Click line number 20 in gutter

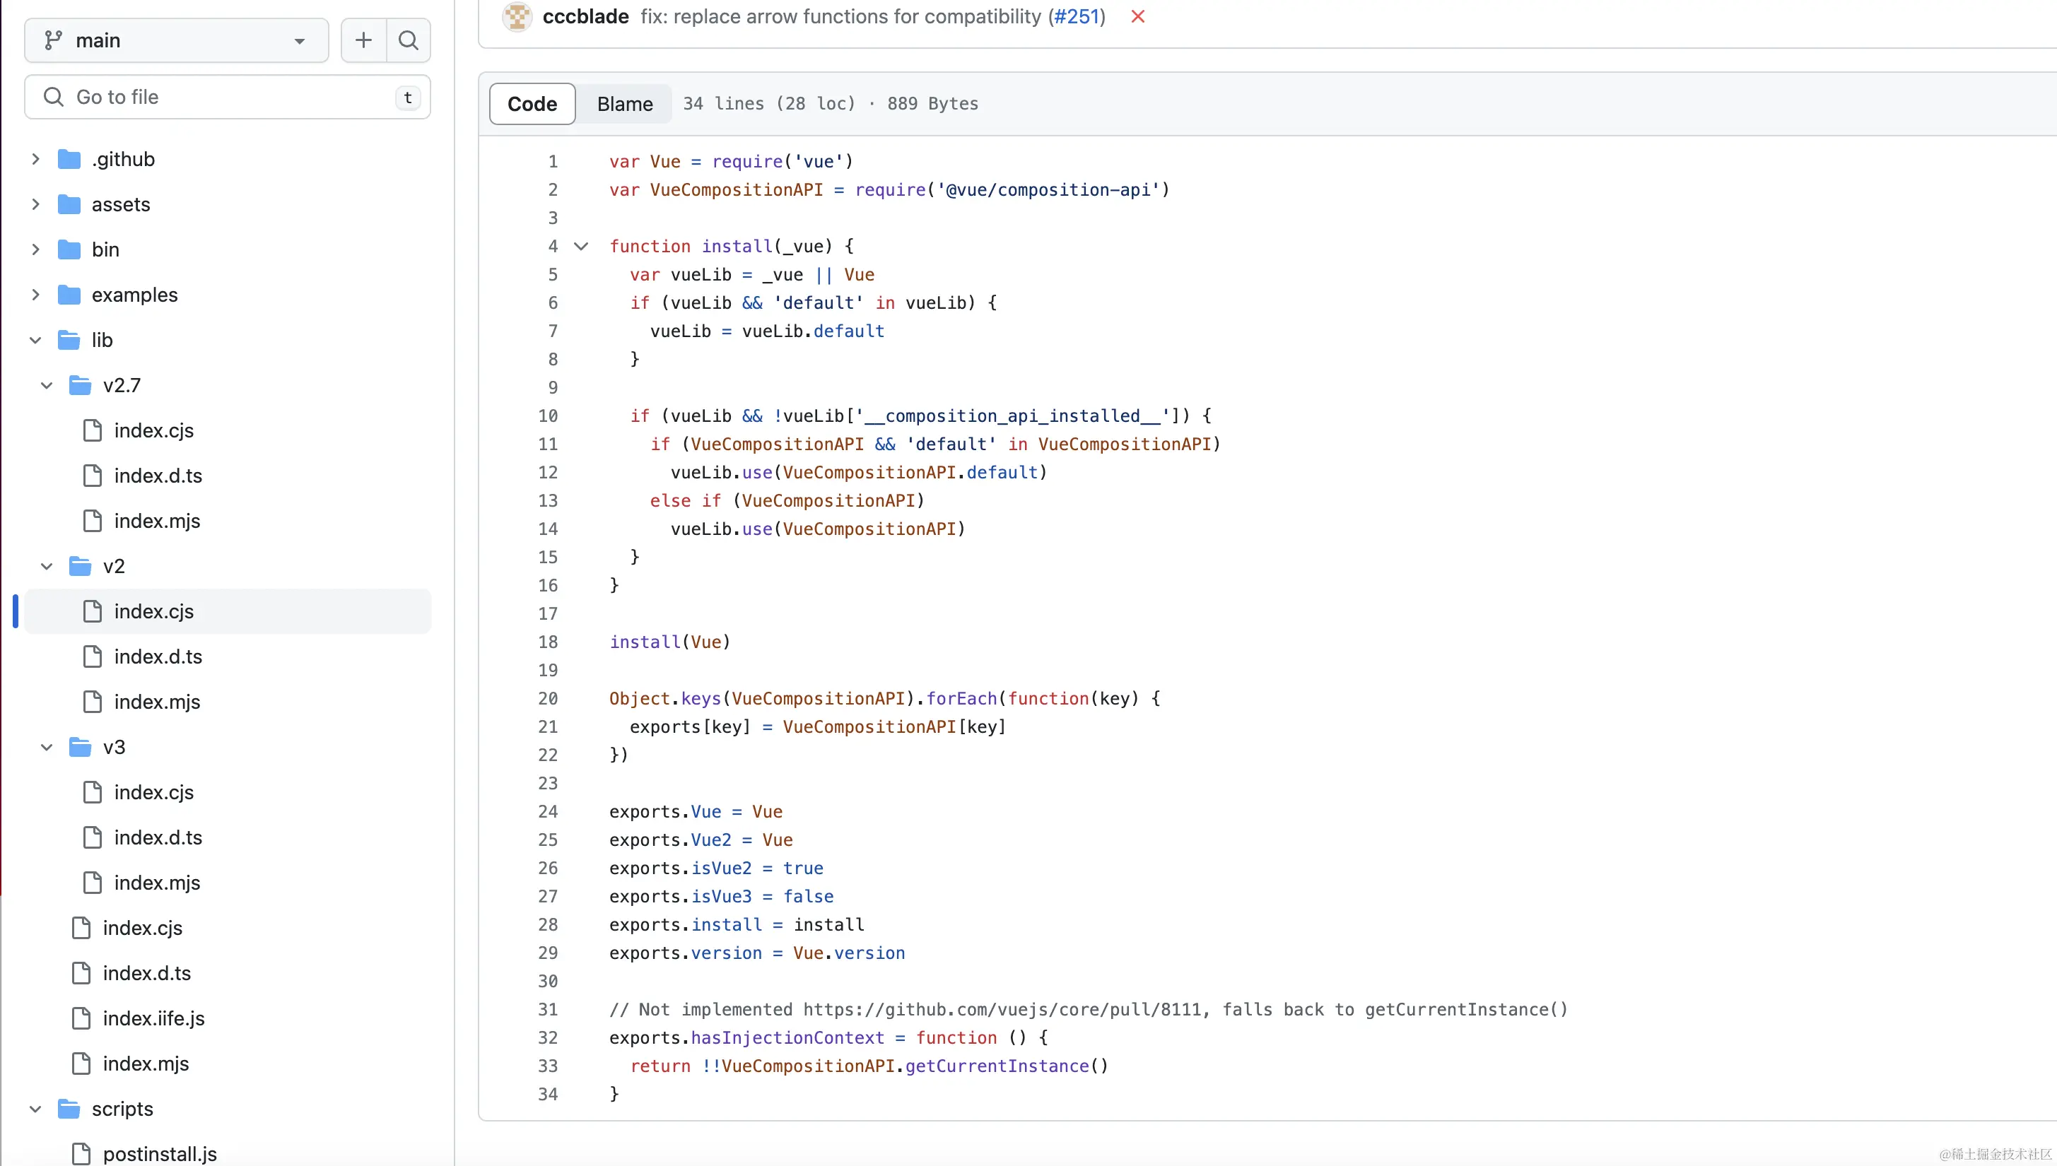tap(548, 698)
